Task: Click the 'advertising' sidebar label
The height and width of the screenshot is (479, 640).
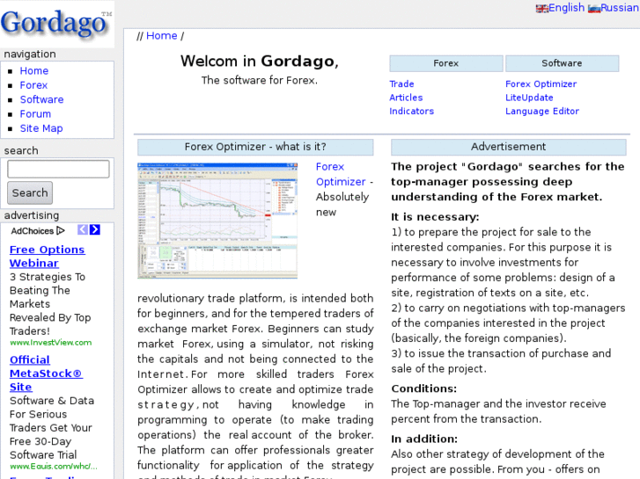Action: pyautogui.click(x=32, y=215)
